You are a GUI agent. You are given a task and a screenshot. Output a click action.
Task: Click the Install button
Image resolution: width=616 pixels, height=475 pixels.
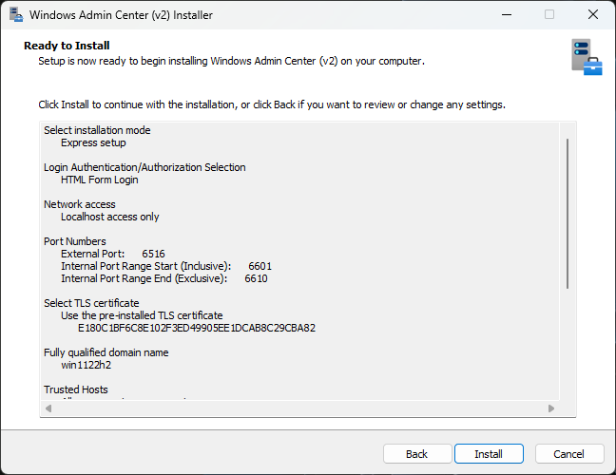[x=489, y=454]
